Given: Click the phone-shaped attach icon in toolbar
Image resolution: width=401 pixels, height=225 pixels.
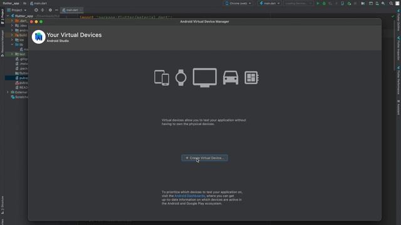Looking at the screenshot, I should coord(343,3).
